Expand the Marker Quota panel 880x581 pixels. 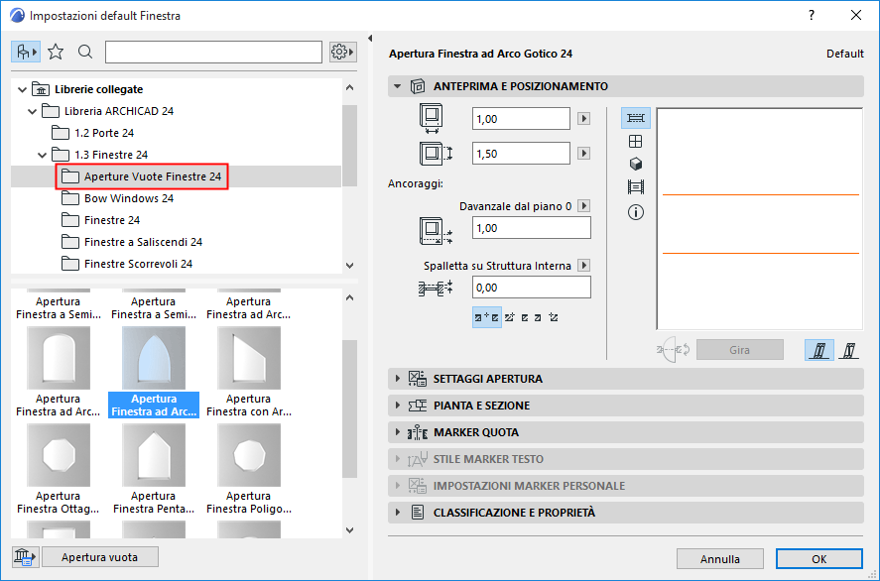(x=398, y=432)
